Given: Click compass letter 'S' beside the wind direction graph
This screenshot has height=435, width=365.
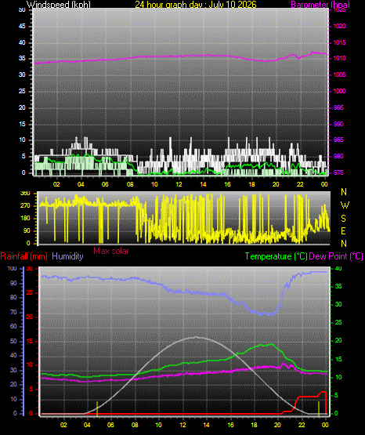Looking at the screenshot, I should click(343, 219).
